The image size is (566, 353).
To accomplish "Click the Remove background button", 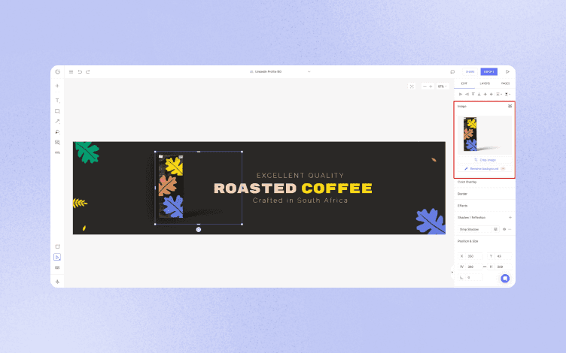I will [x=485, y=168].
